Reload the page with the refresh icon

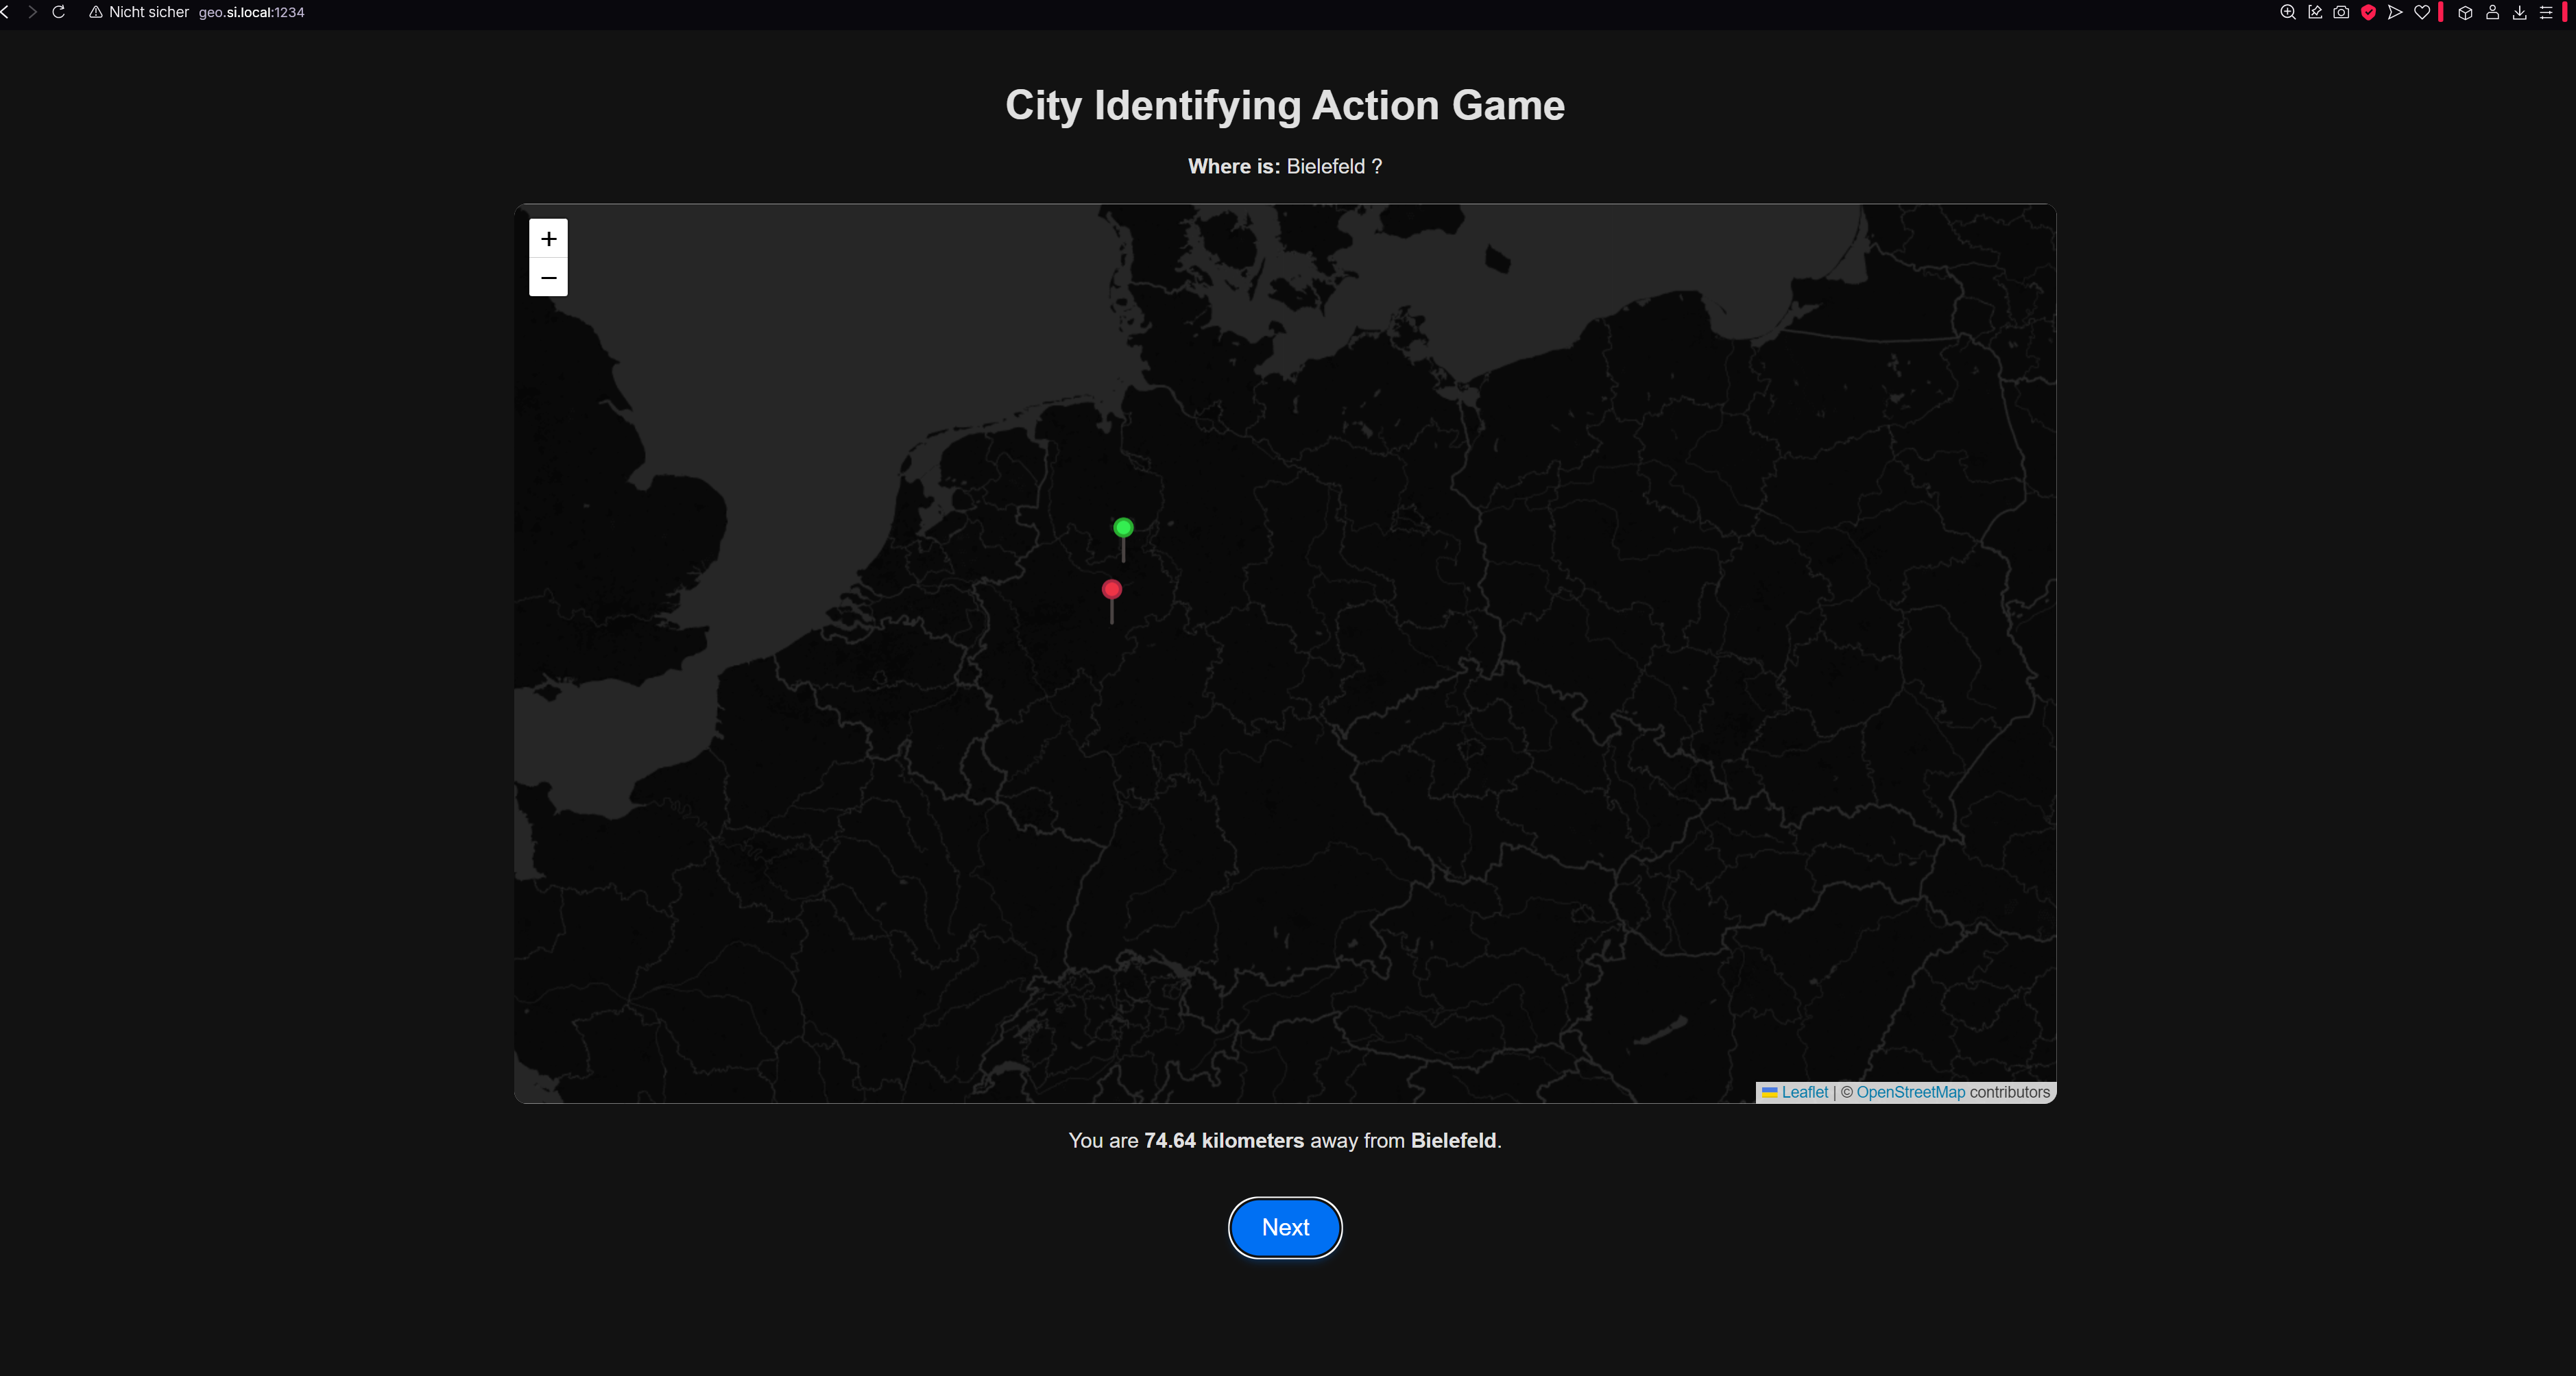59,12
